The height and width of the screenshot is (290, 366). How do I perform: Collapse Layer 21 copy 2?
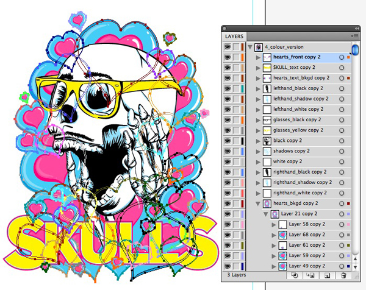point(265,214)
